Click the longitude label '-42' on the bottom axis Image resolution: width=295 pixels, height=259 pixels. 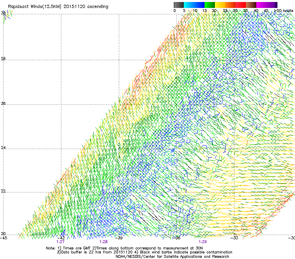61,238
